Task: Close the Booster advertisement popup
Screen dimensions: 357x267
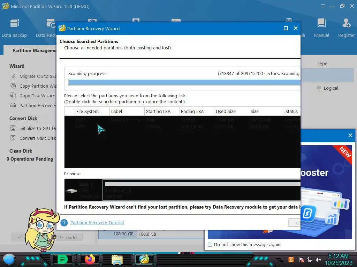Action: click(350, 135)
